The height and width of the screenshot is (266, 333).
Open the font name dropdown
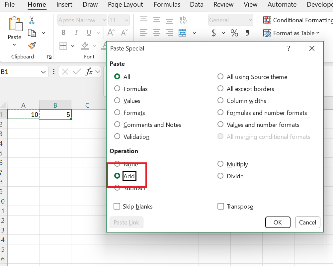[x=104, y=20]
